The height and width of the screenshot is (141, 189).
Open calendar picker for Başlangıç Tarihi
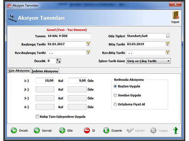coord(88,44)
